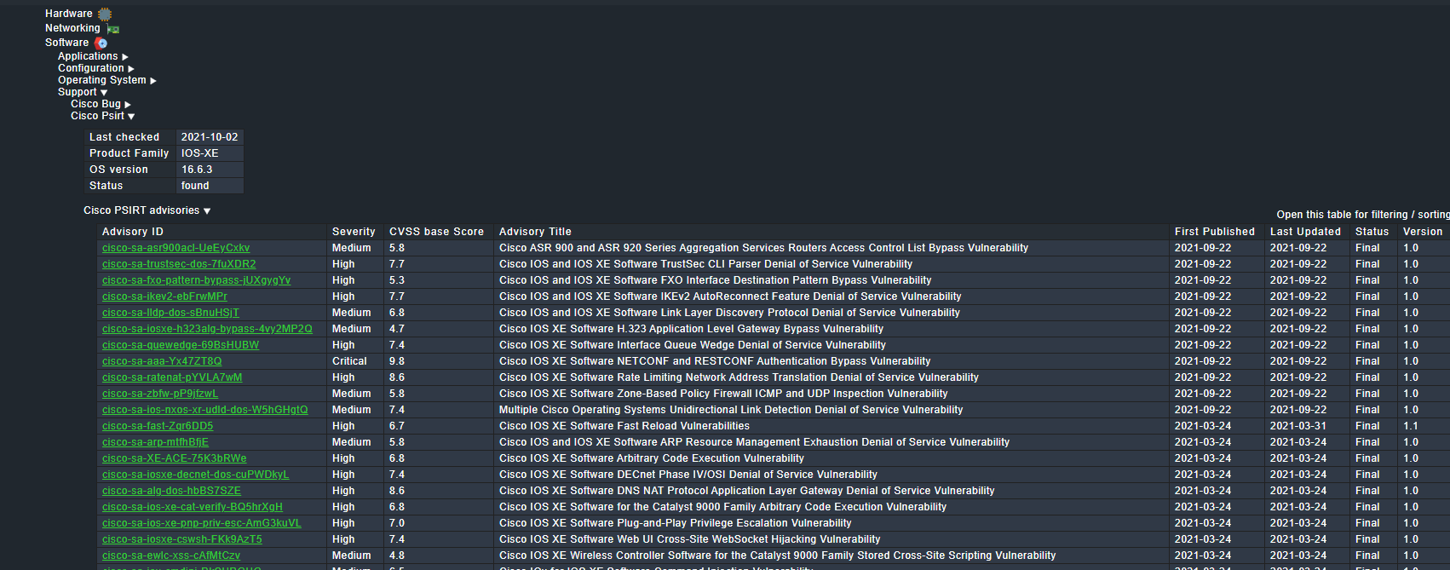Follow the cisco-sa-ios-nxos-xr-udld-dos-W5hGHgtQ link
The height and width of the screenshot is (570, 1450).
[205, 410]
